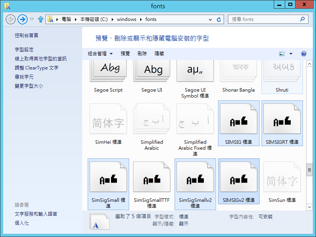Click 刪除 toolbar button
Screen dimensions: 316x237
[x=142, y=54]
